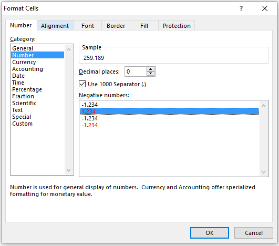This screenshot has height=246, width=279.
Task: Confirm with the OK button
Action: point(210,233)
